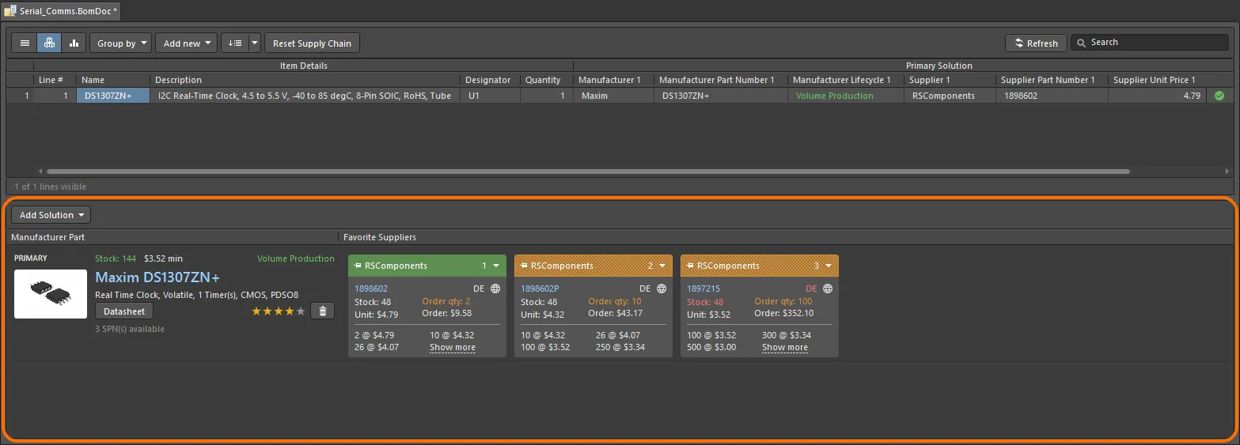Click Show more on supplier card 1898602
1240x445 pixels.
pos(453,347)
